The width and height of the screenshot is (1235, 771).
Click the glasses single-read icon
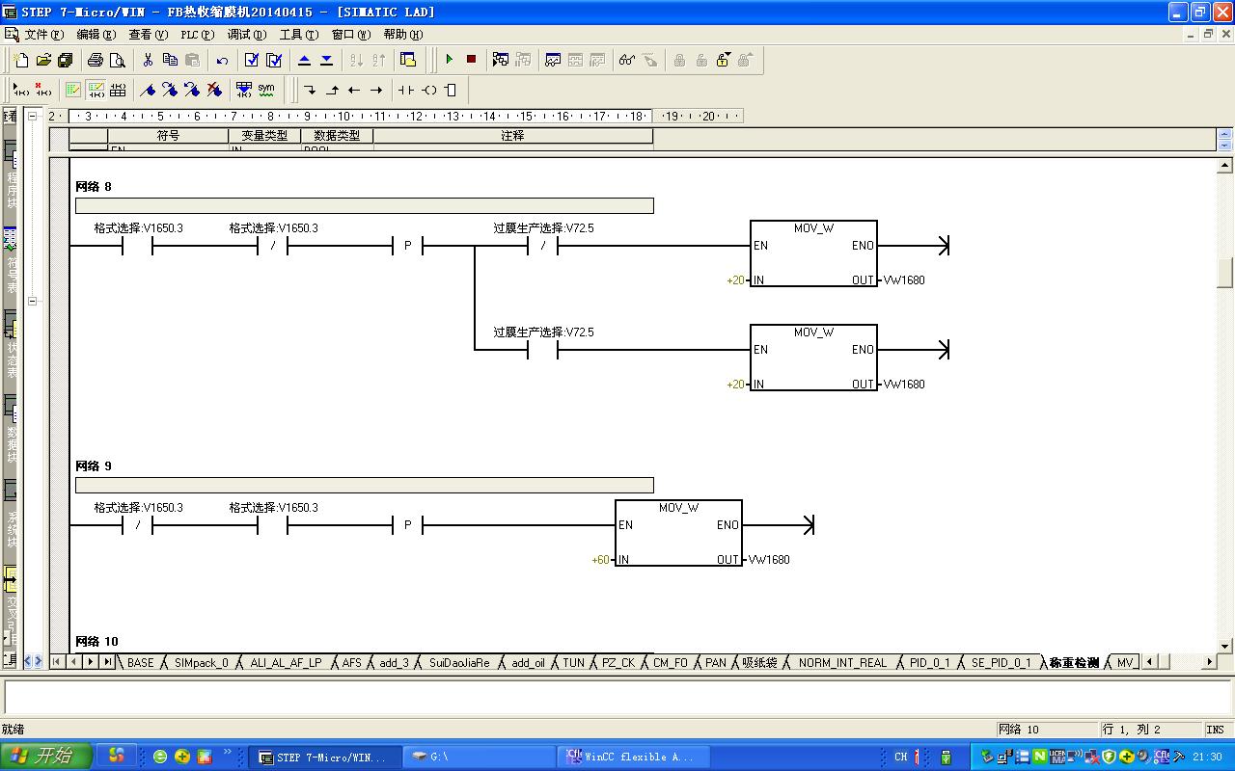(x=627, y=60)
